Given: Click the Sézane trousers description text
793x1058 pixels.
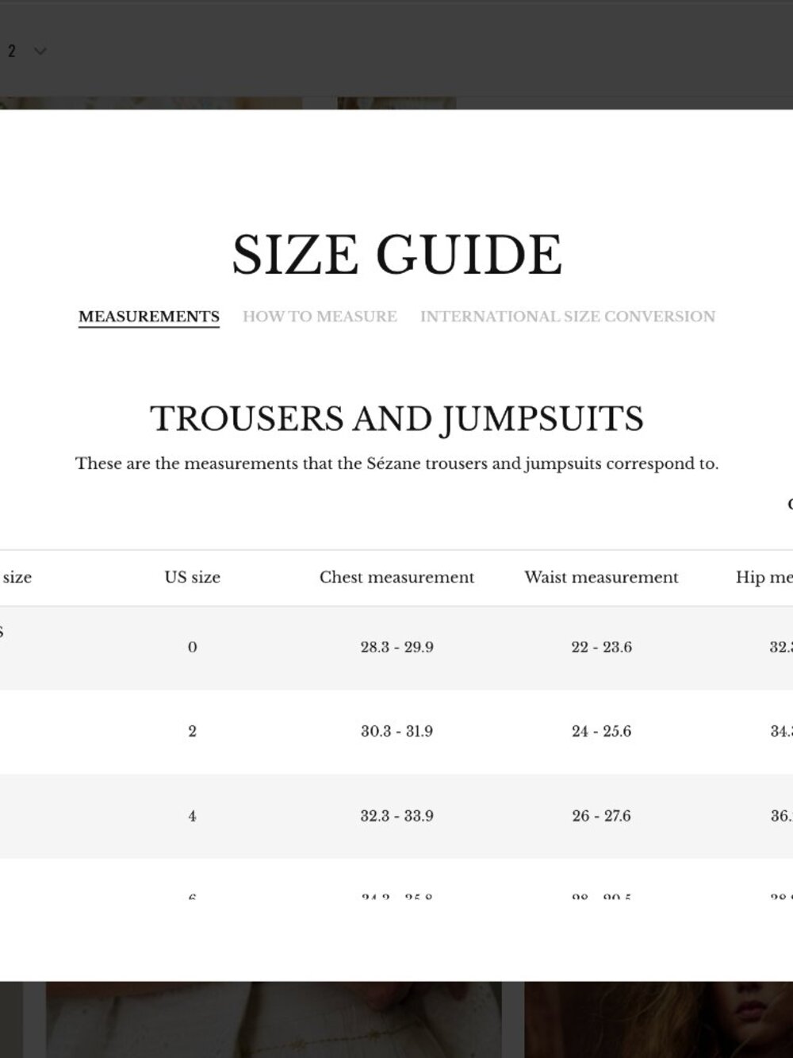Looking at the screenshot, I should coord(396,464).
